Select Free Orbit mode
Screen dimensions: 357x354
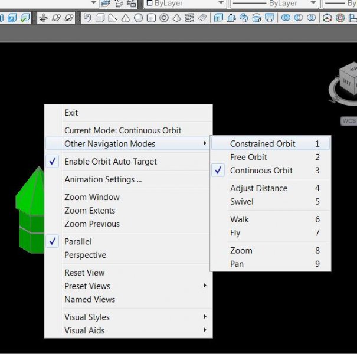click(270, 158)
